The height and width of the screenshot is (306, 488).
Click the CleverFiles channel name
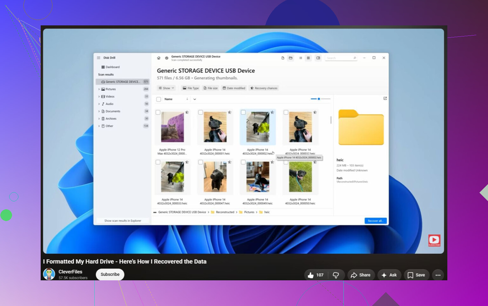tap(70, 272)
